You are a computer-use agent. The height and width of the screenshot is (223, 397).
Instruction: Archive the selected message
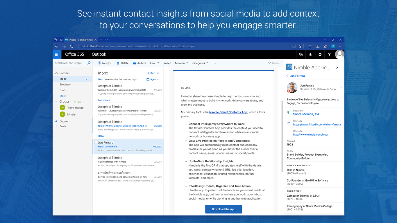139,63
